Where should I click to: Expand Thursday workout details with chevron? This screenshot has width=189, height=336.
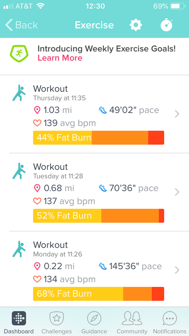click(177, 114)
